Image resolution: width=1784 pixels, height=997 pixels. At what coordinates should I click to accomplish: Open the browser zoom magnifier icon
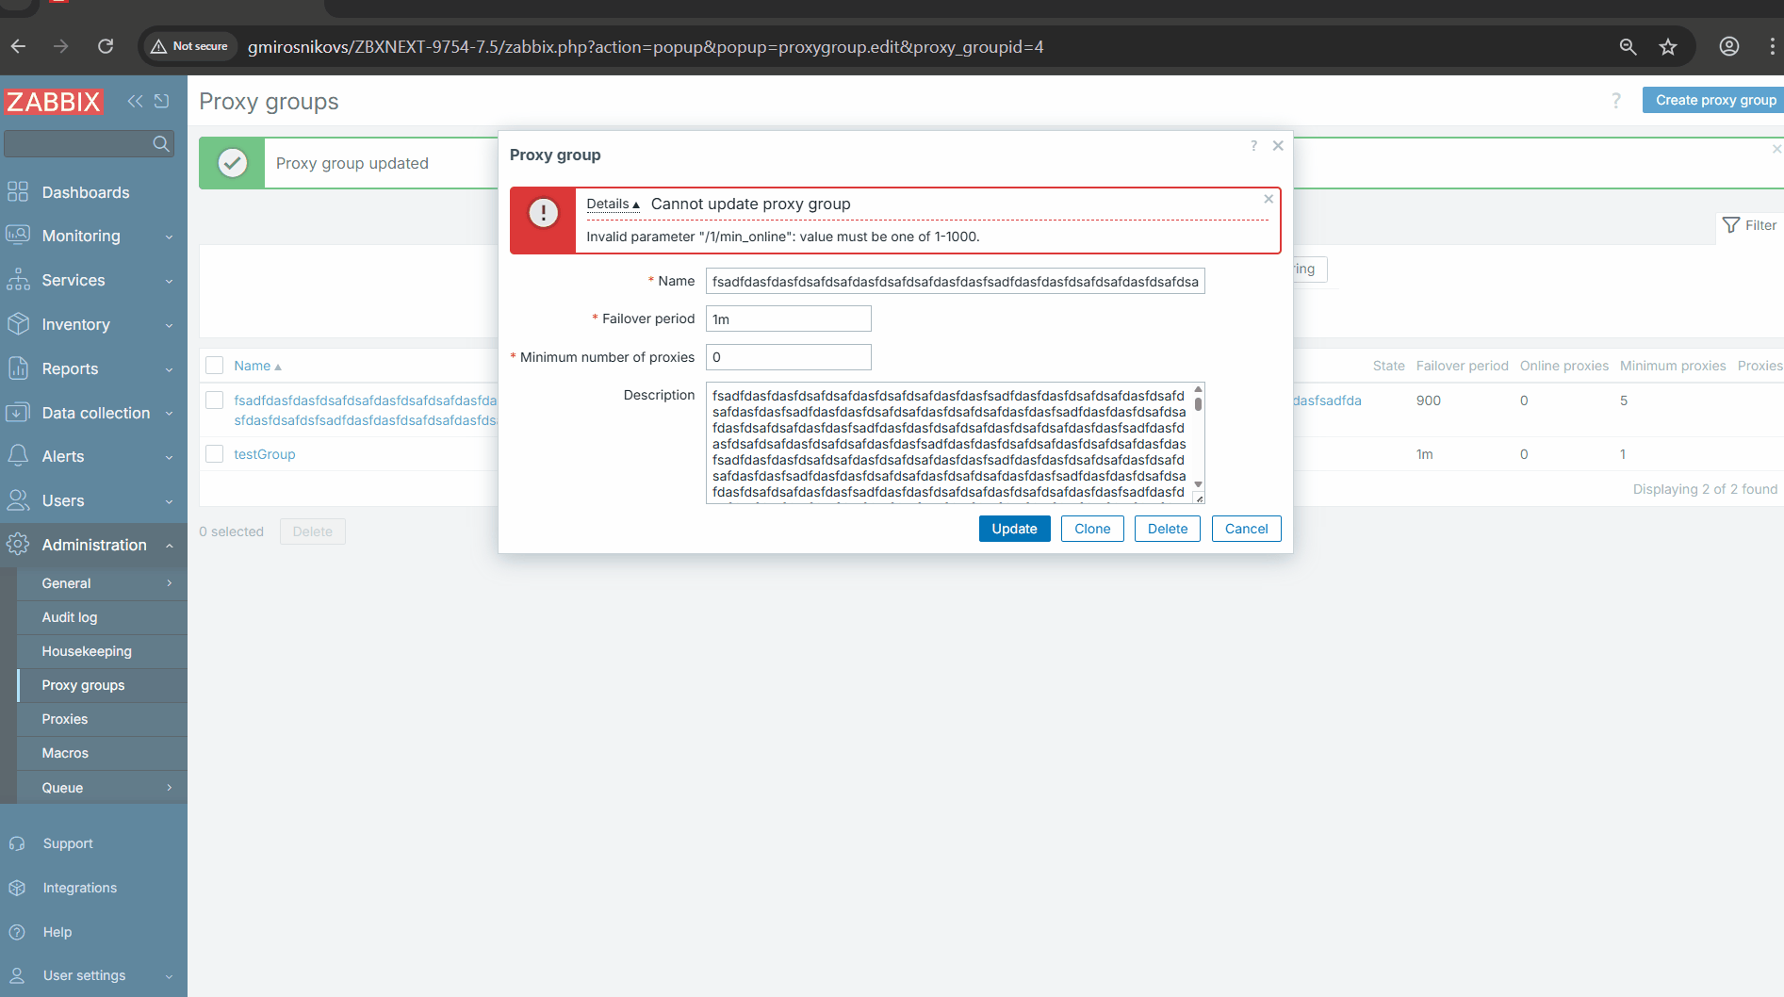pyautogui.click(x=1628, y=46)
